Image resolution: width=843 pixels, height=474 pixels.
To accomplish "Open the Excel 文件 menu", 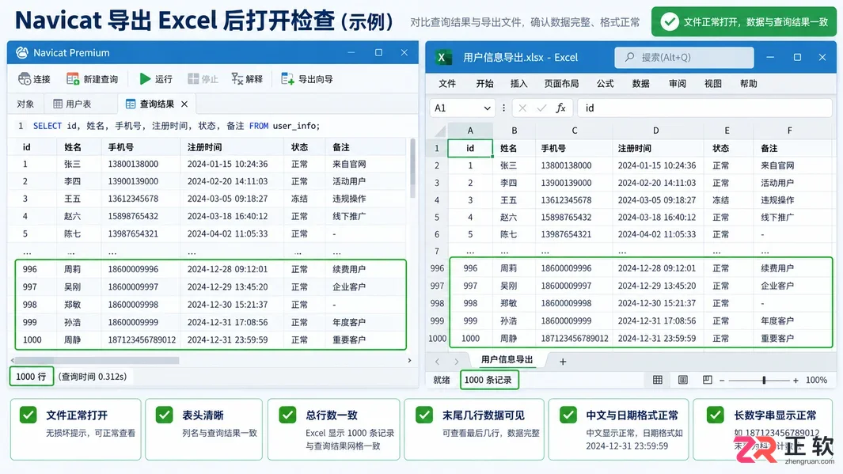I will click(x=446, y=83).
